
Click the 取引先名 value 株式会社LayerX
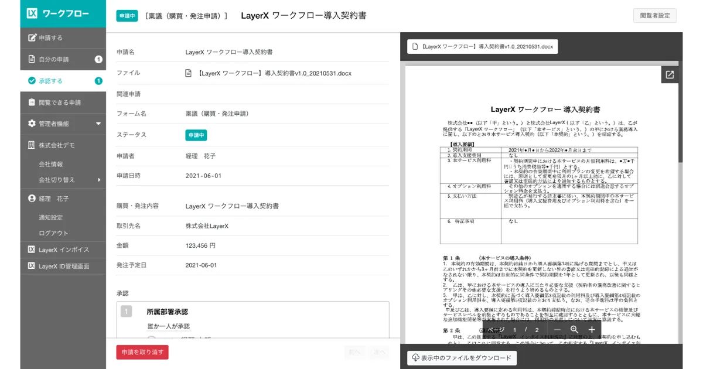coord(207,226)
